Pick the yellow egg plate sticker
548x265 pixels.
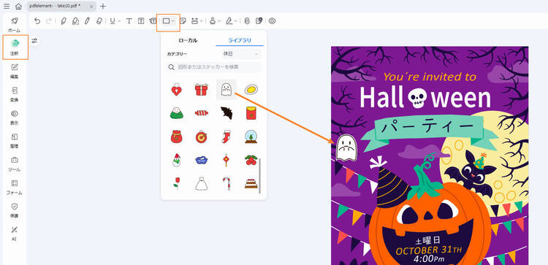[251, 90]
